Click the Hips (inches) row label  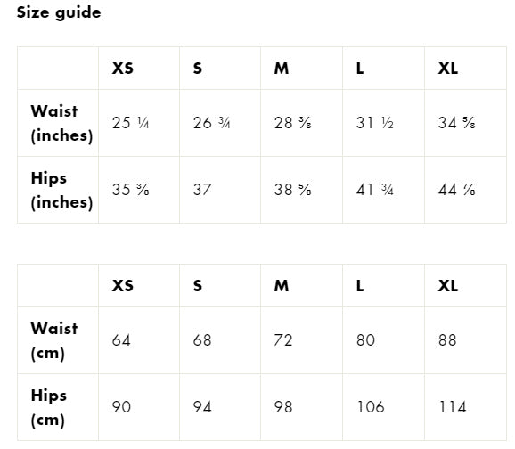point(61,190)
